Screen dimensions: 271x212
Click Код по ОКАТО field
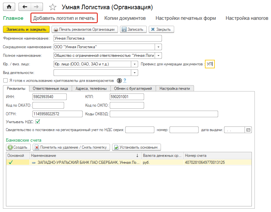(48, 105)
